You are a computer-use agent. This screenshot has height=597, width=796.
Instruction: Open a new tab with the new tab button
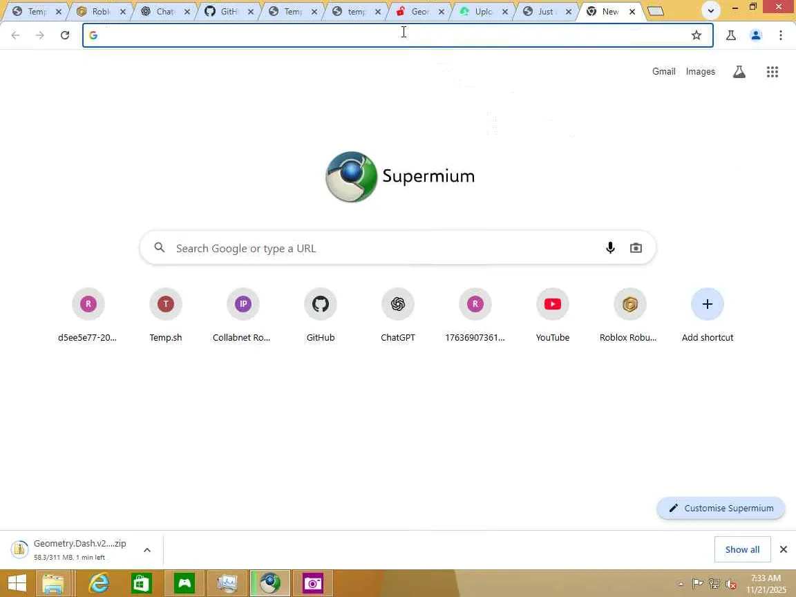click(x=655, y=11)
